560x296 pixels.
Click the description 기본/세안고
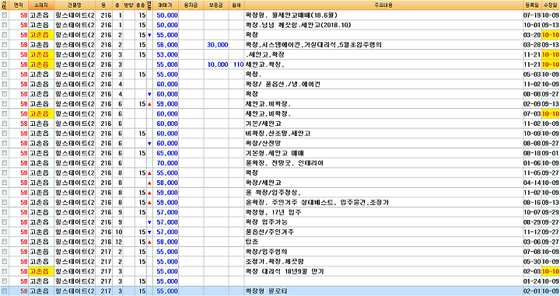263,124
